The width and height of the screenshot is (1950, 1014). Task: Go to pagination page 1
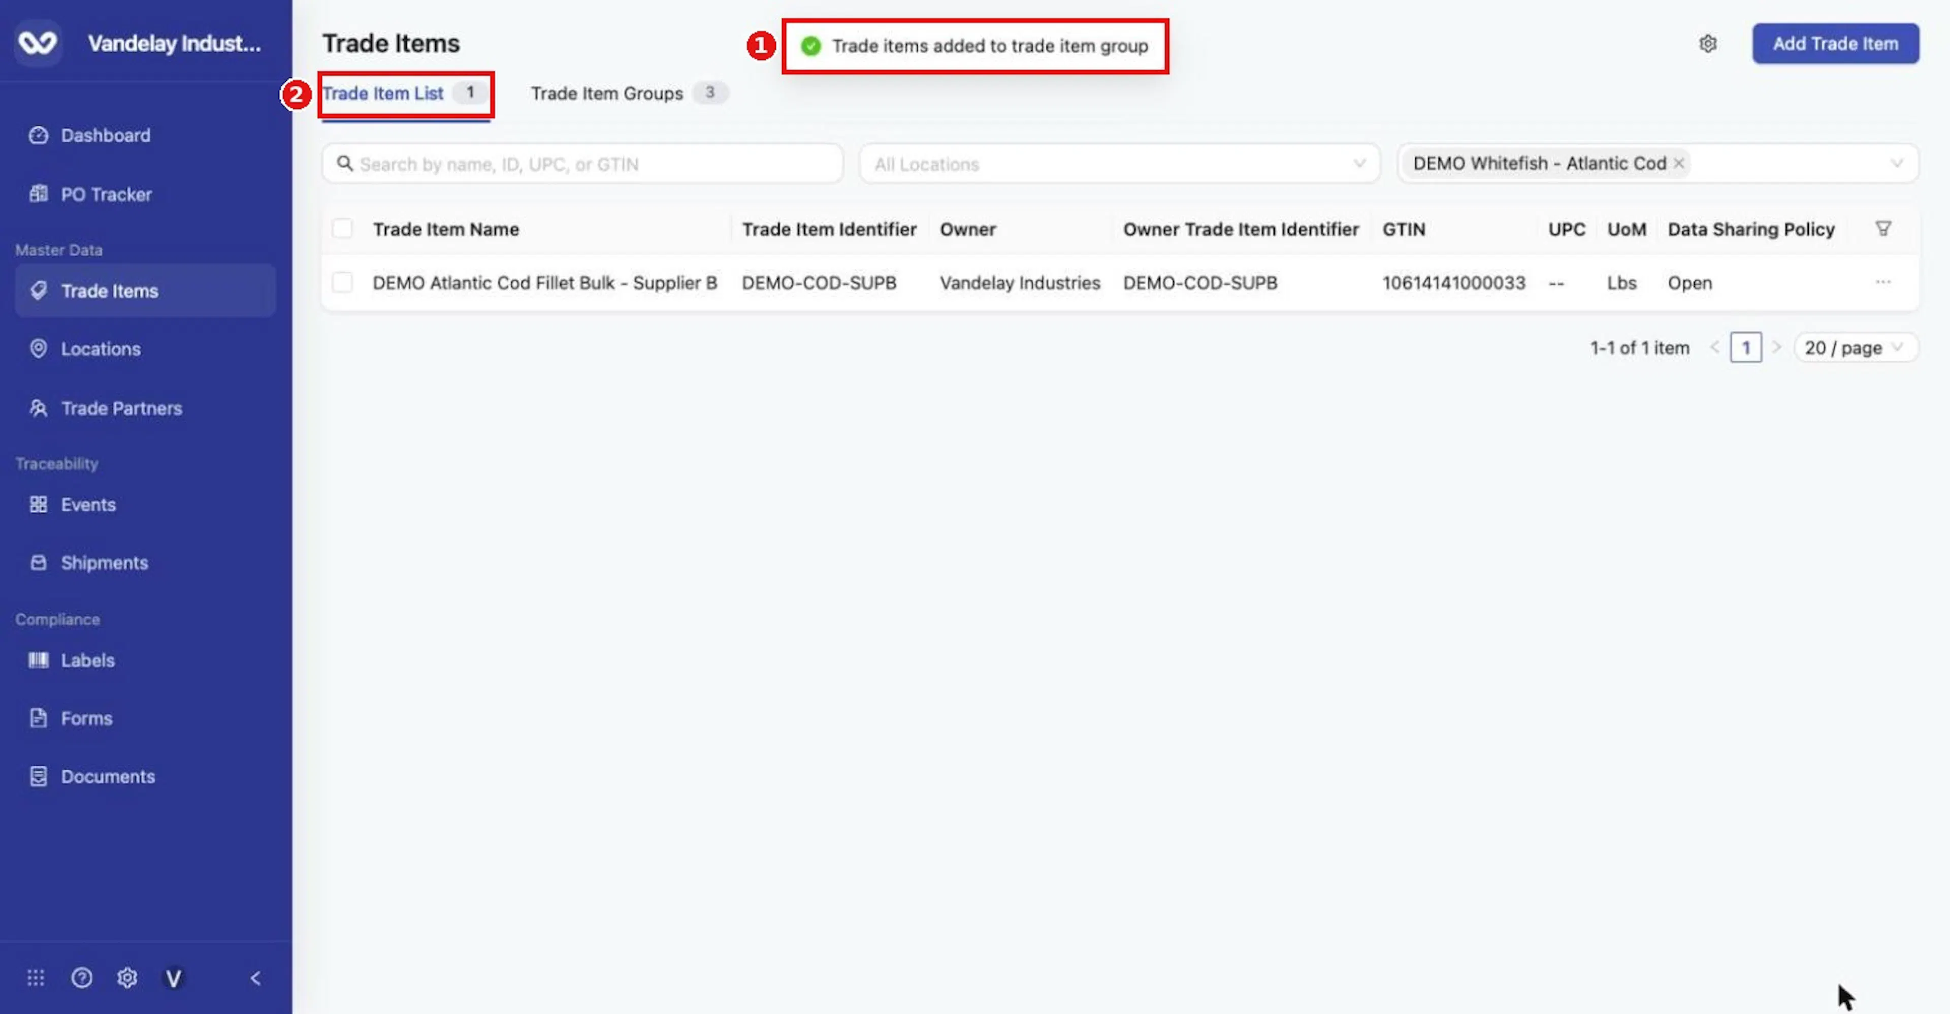(x=1746, y=347)
